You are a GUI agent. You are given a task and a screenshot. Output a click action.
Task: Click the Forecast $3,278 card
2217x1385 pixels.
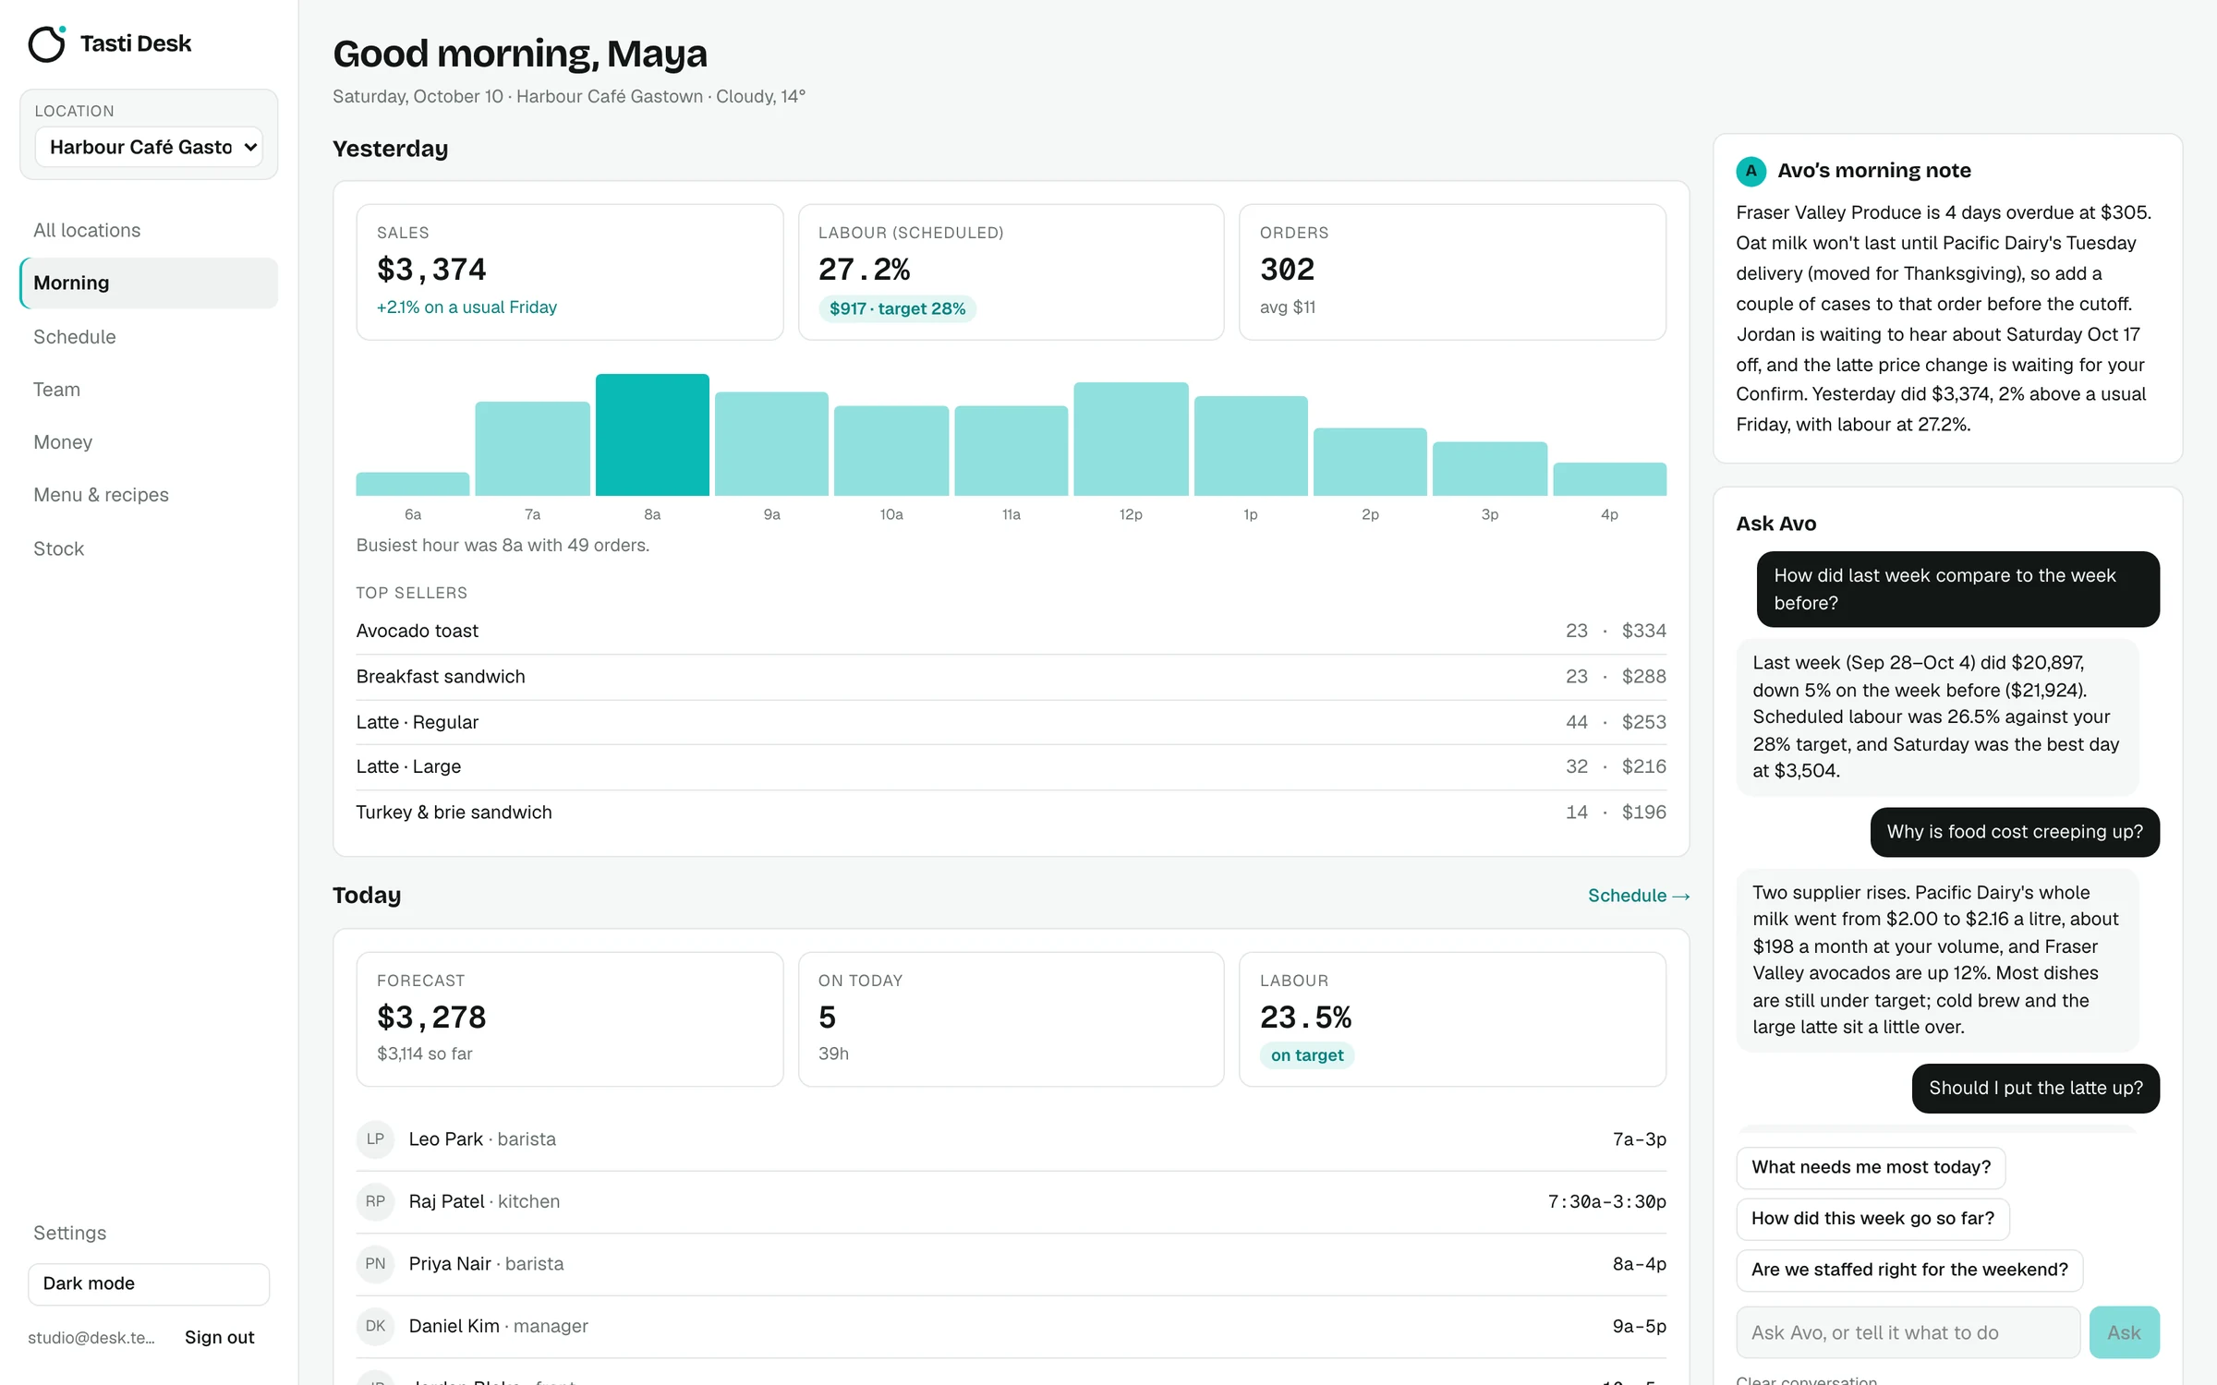(570, 1019)
